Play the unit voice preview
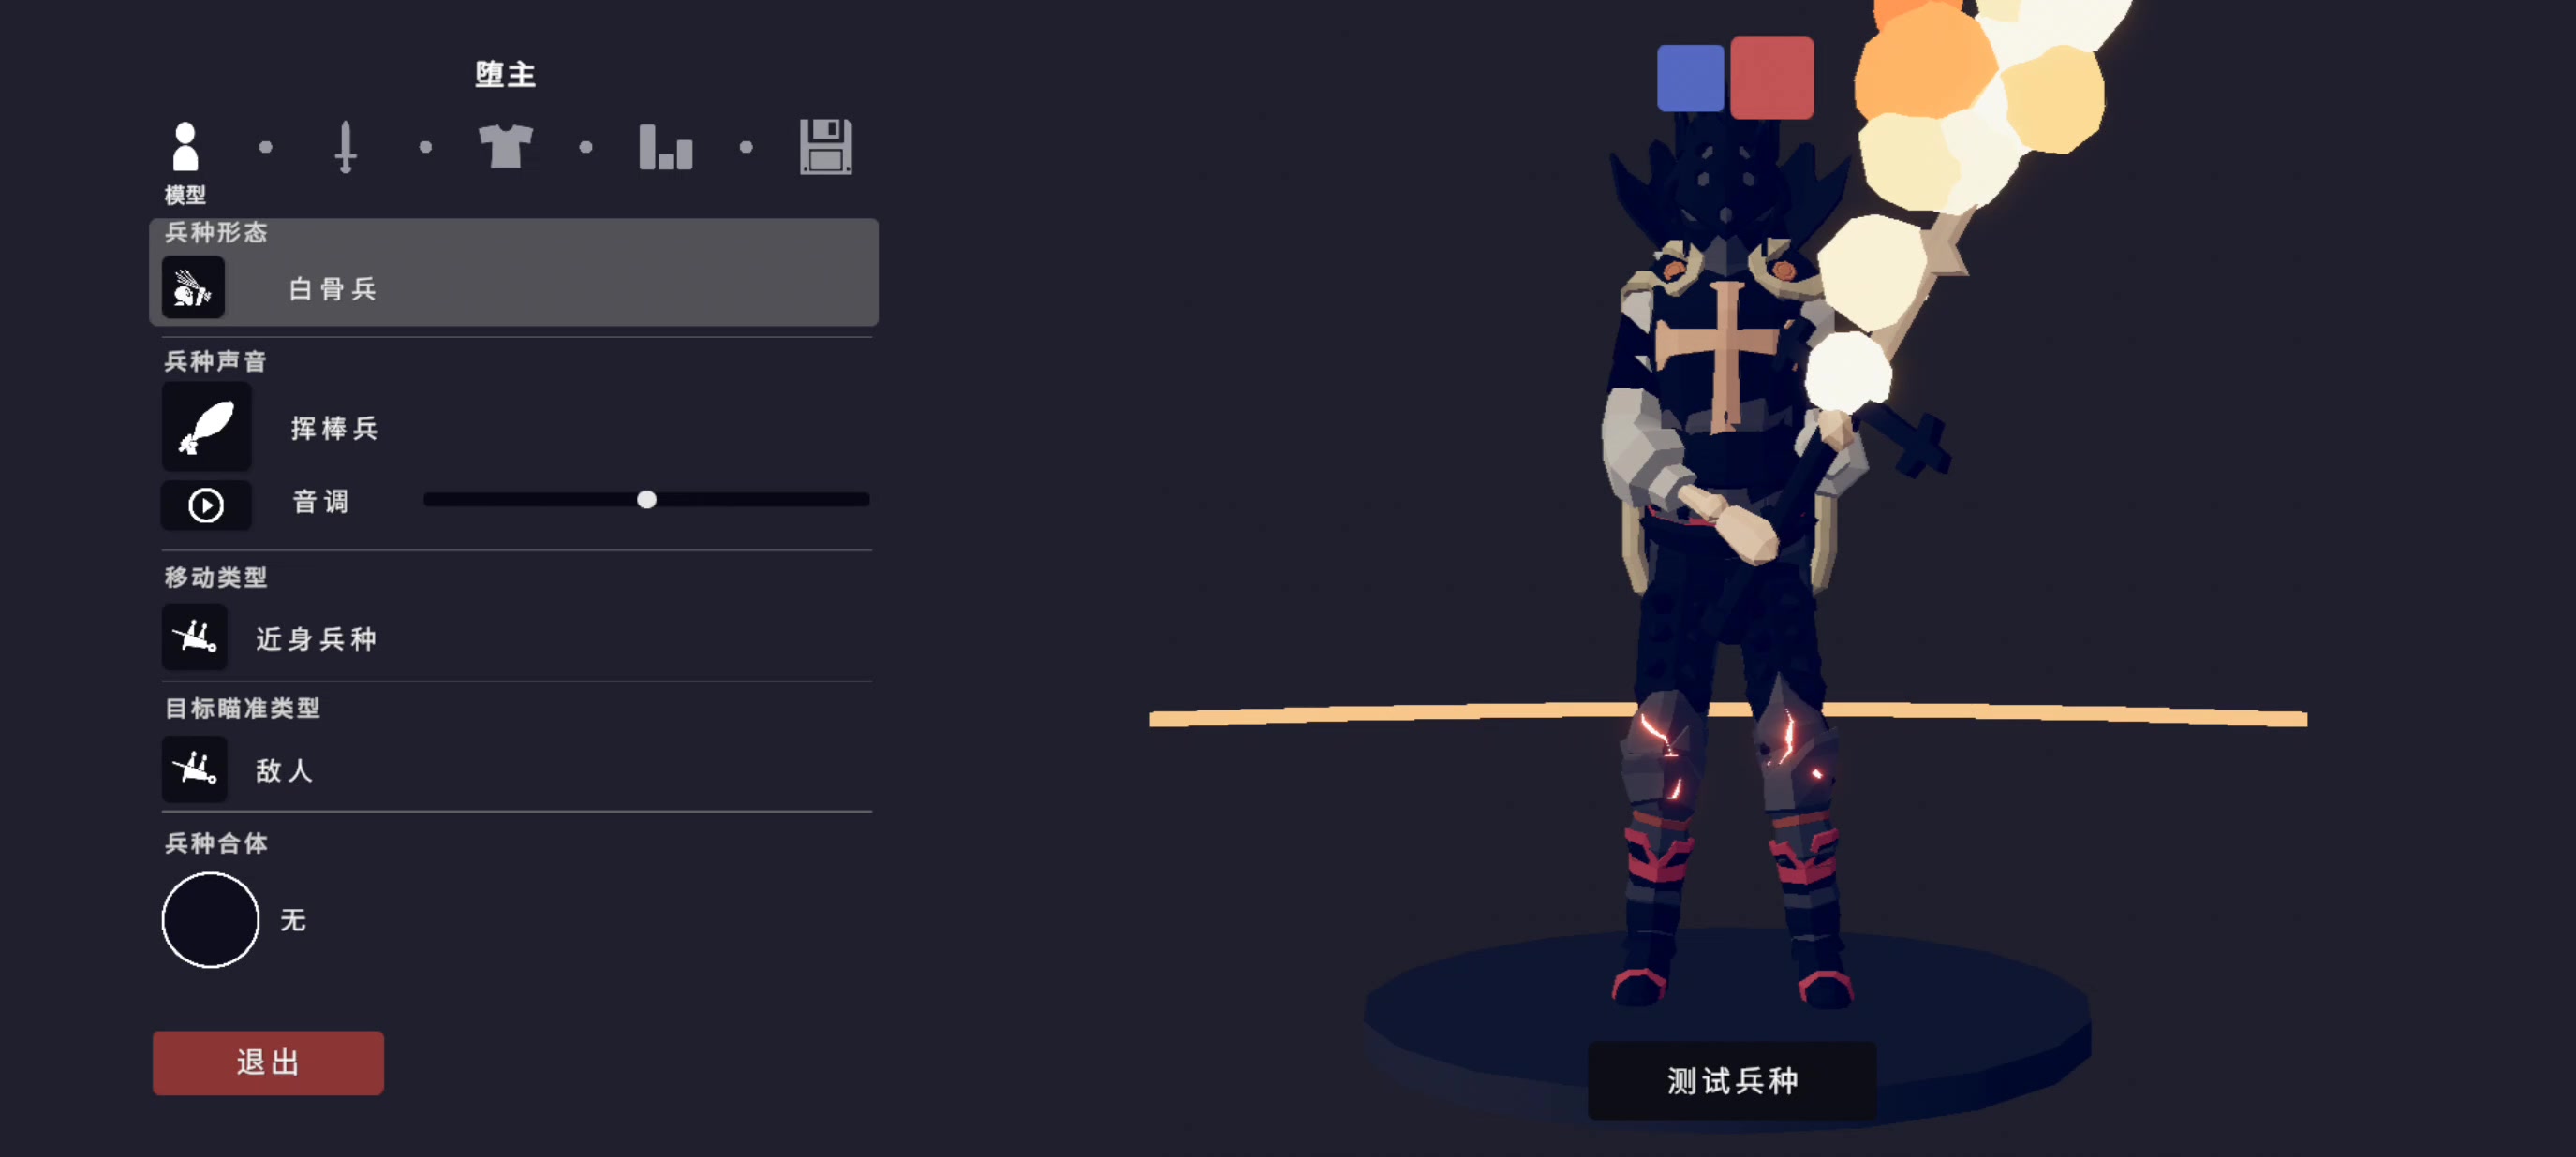Image resolution: width=2576 pixels, height=1157 pixels. 207,505
